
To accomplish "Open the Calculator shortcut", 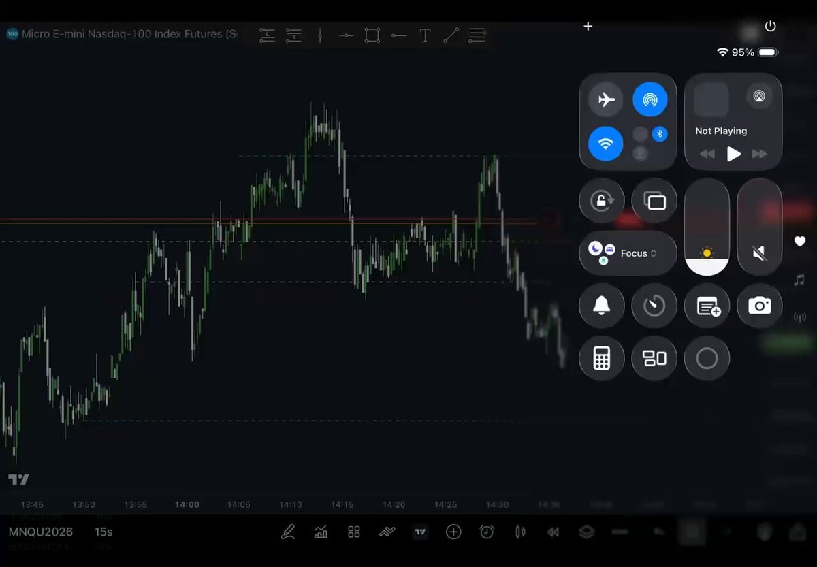I will tap(601, 358).
